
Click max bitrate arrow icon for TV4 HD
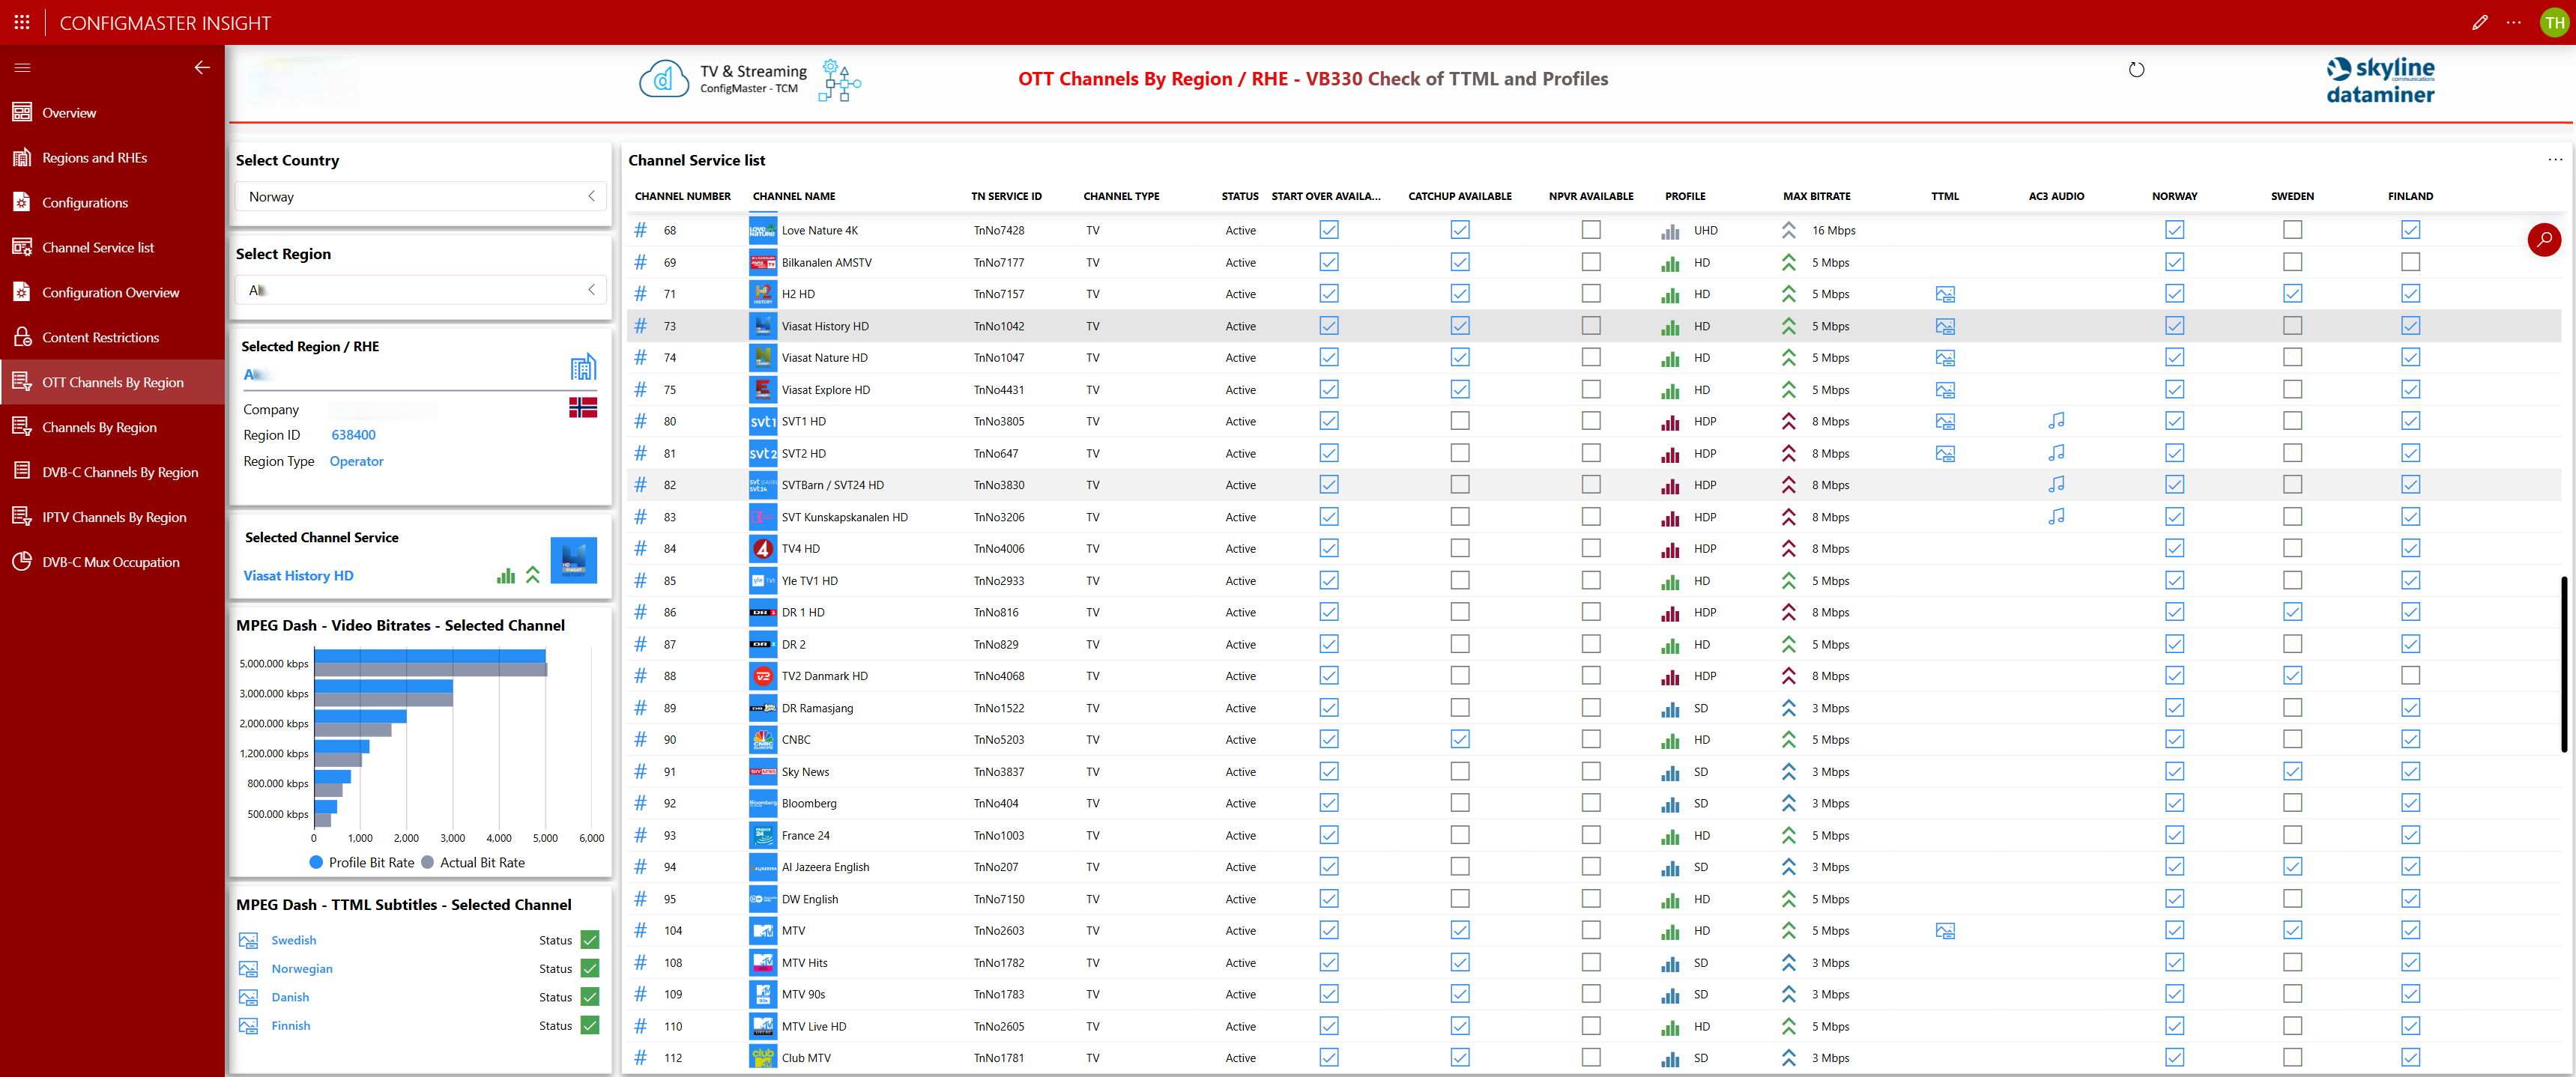1788,549
